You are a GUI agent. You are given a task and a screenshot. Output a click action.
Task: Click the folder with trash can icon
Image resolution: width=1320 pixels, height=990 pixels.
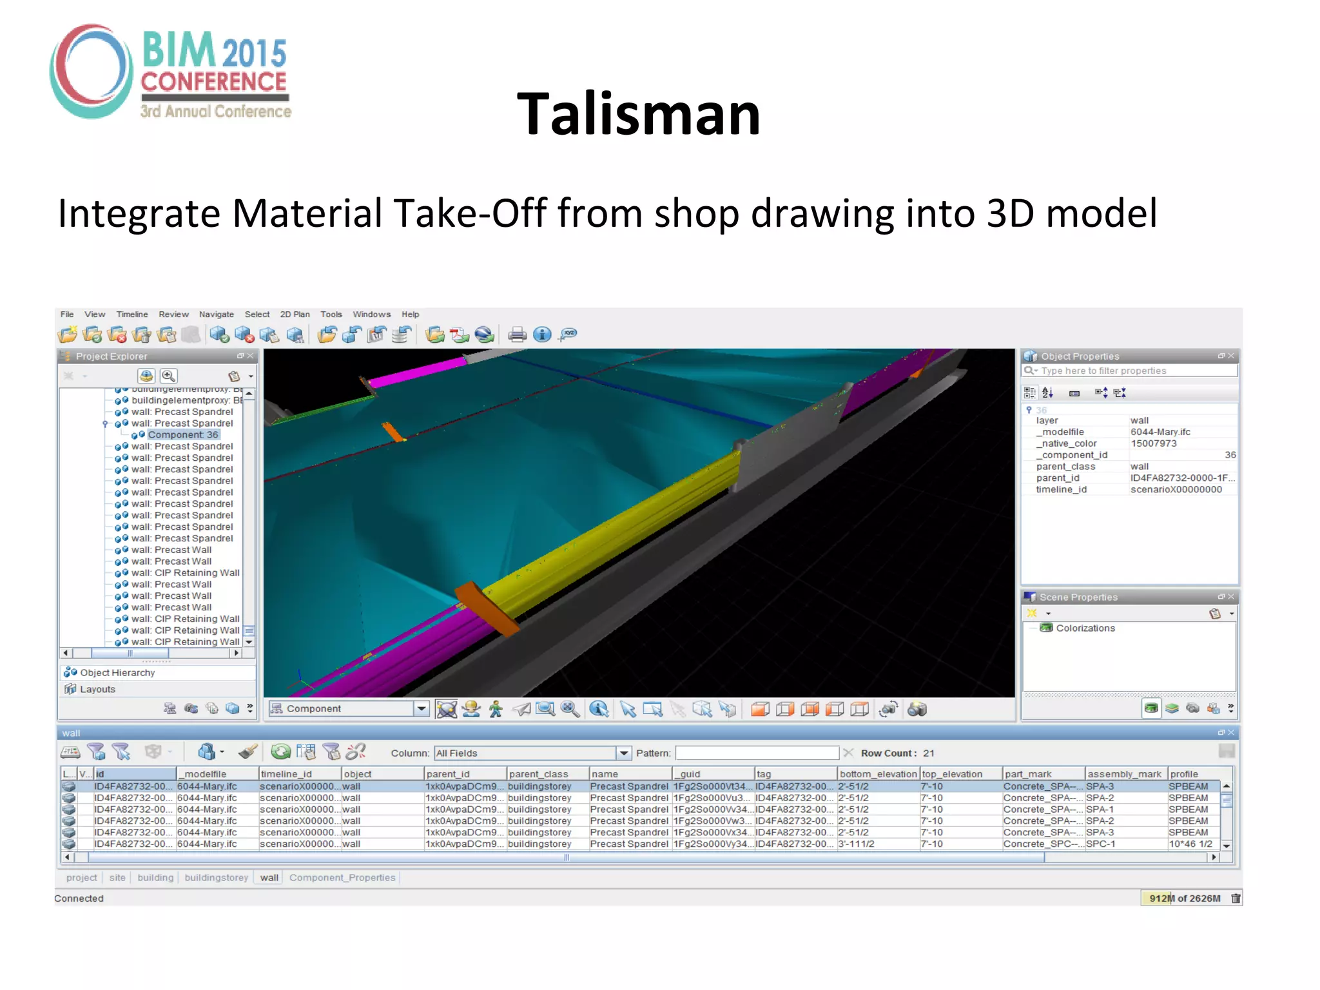pos(142,335)
